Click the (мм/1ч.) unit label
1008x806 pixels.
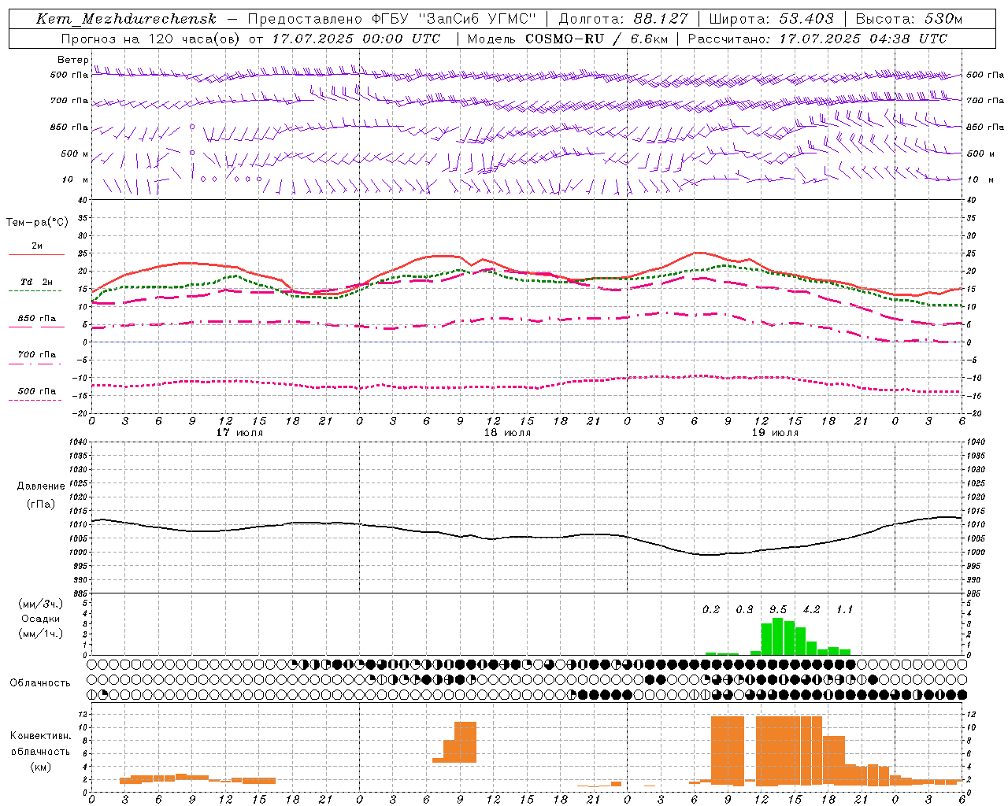(41, 634)
